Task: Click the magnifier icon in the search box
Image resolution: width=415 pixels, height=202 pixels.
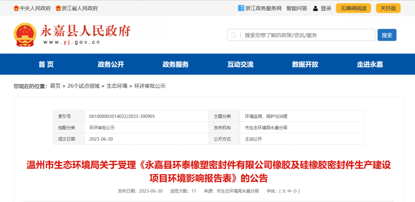Action: 234,35
